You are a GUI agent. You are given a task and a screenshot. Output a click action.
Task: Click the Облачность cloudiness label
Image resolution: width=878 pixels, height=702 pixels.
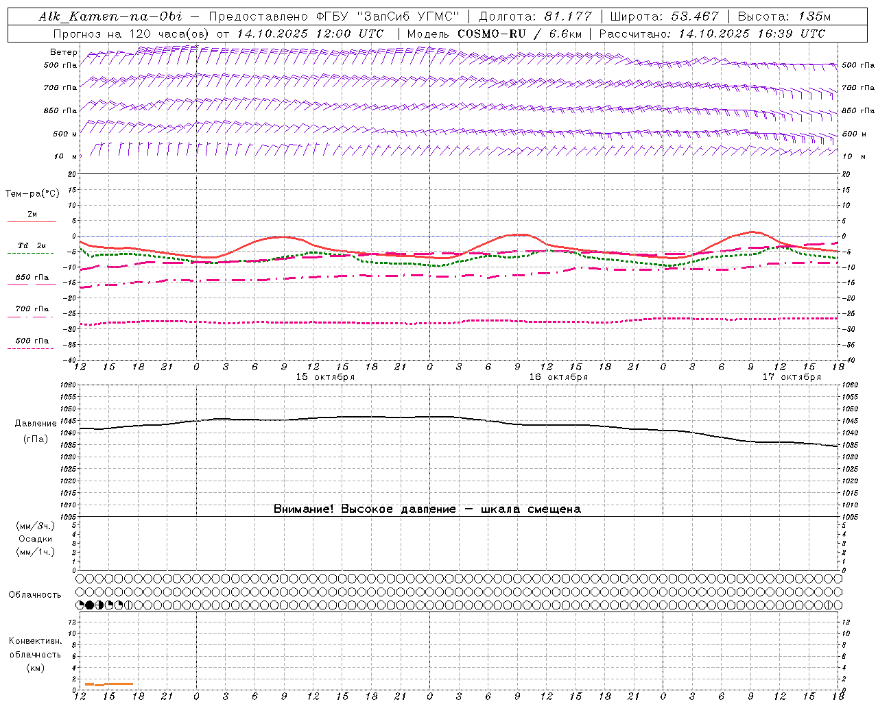35,595
